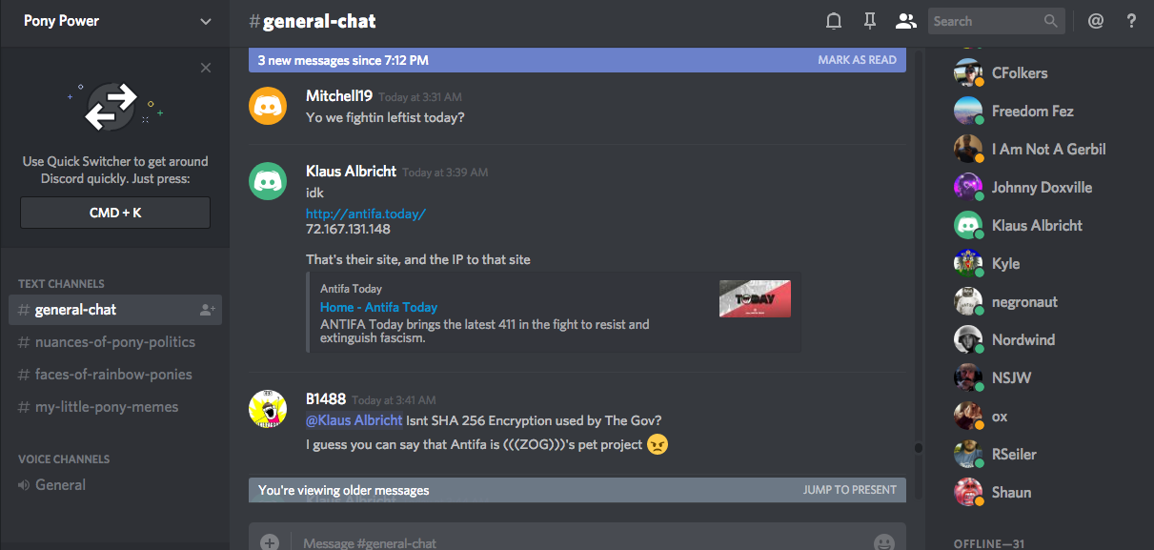
Task: Switch to nuances-of-pony-politics channel
Action: click(x=115, y=342)
